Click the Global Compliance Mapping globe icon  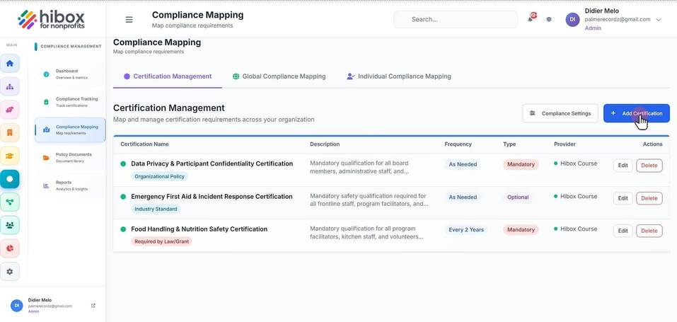[x=236, y=76]
